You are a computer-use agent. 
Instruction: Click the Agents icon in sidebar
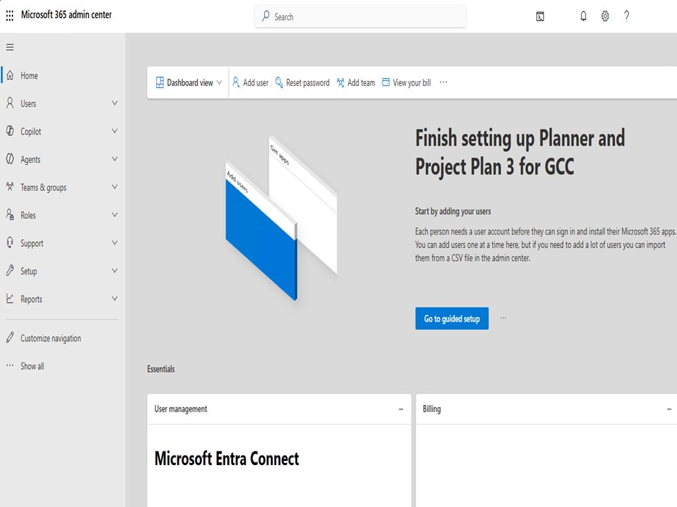[x=10, y=159]
